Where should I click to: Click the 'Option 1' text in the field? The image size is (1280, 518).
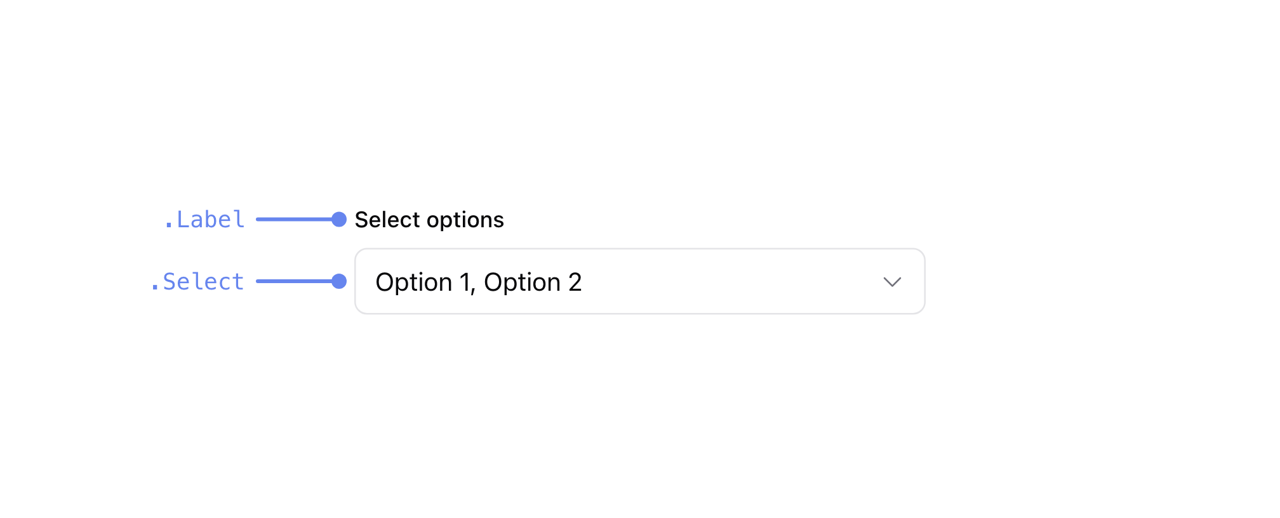423,282
